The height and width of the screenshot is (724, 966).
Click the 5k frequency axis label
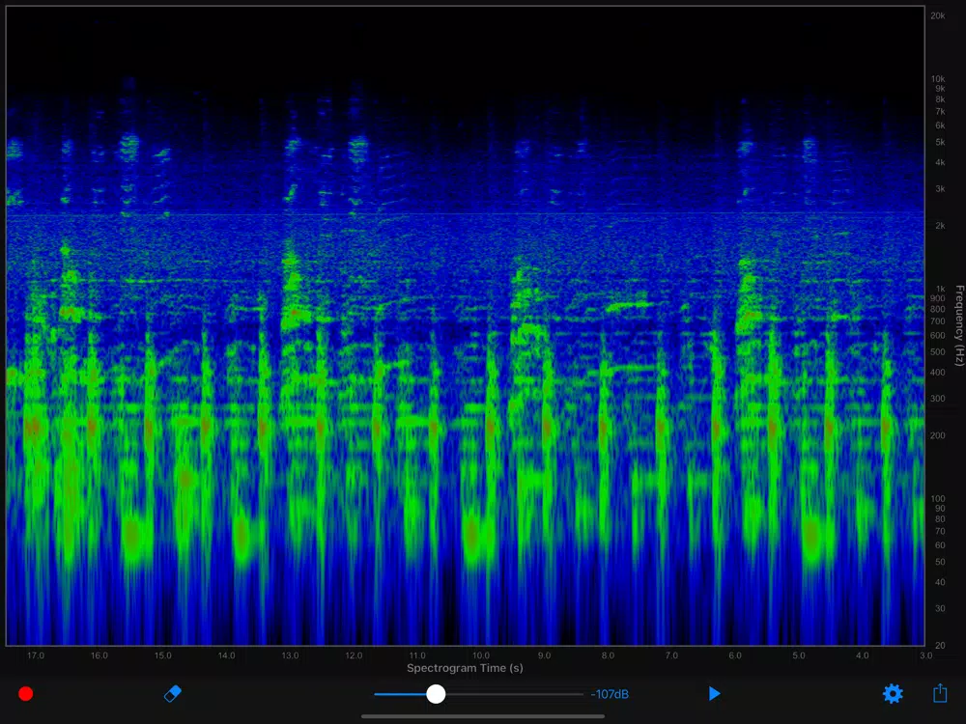point(940,142)
